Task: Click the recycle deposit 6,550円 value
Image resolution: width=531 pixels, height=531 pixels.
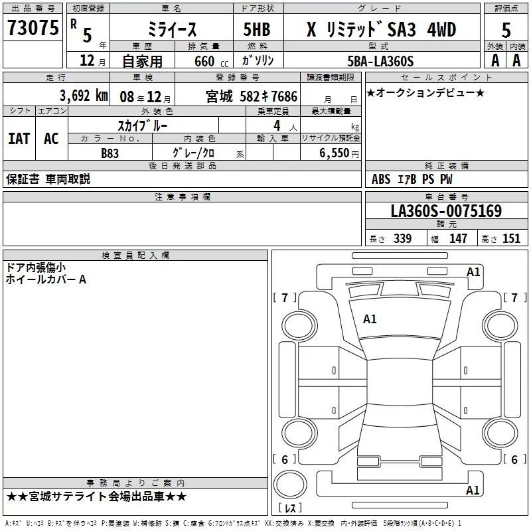Action: (339, 153)
